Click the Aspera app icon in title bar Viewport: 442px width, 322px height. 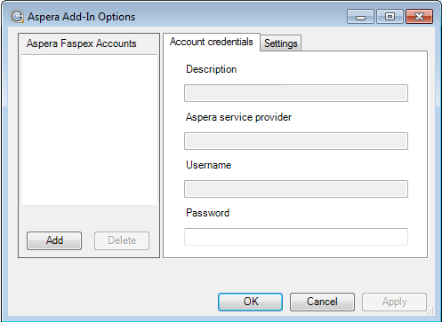pyautogui.click(x=17, y=16)
